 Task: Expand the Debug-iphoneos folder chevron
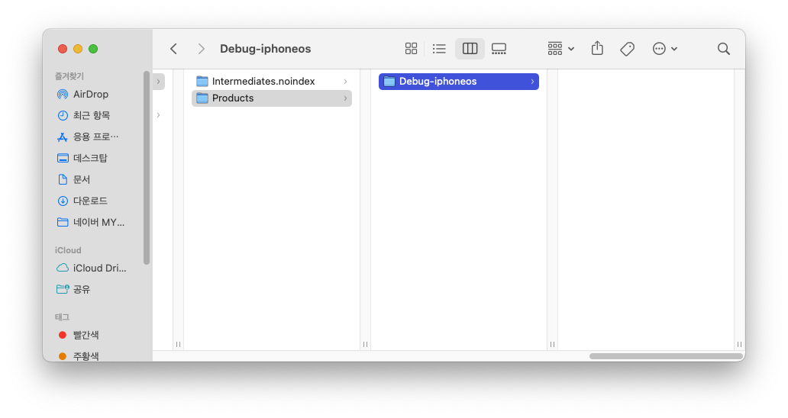pos(532,82)
